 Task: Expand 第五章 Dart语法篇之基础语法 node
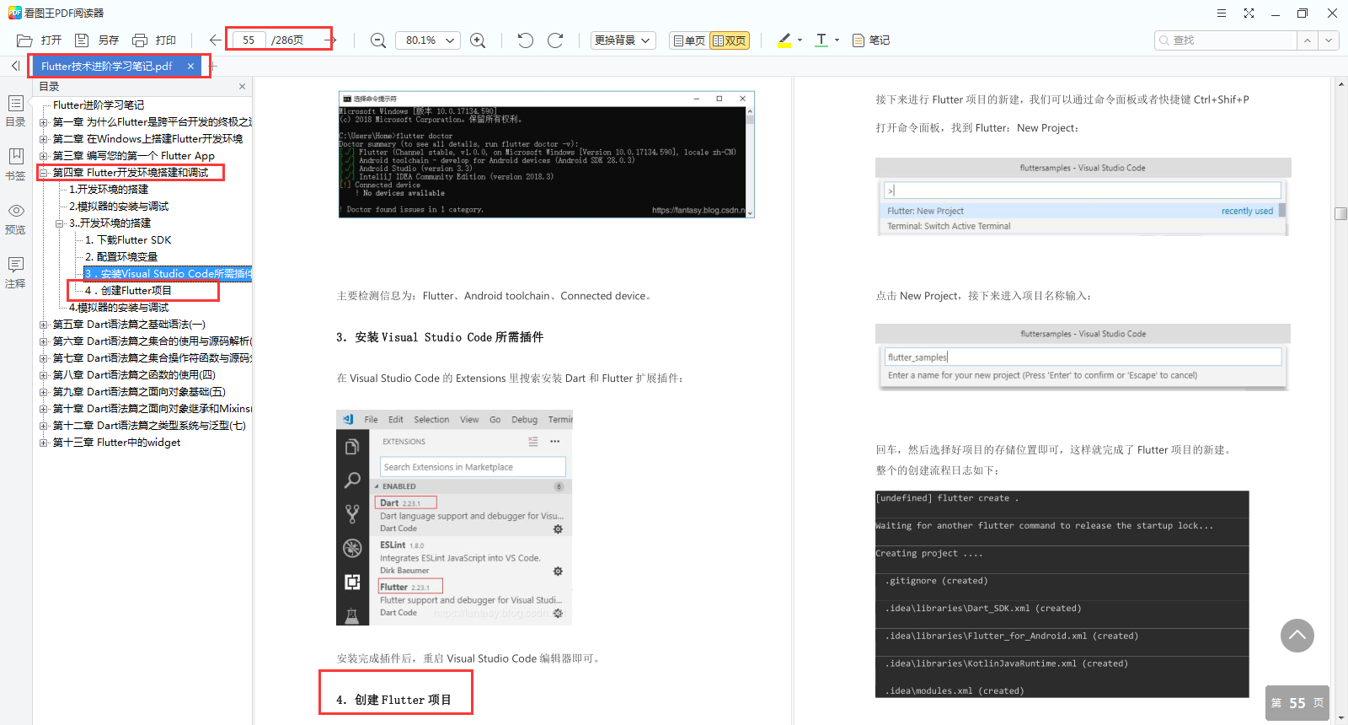(44, 325)
